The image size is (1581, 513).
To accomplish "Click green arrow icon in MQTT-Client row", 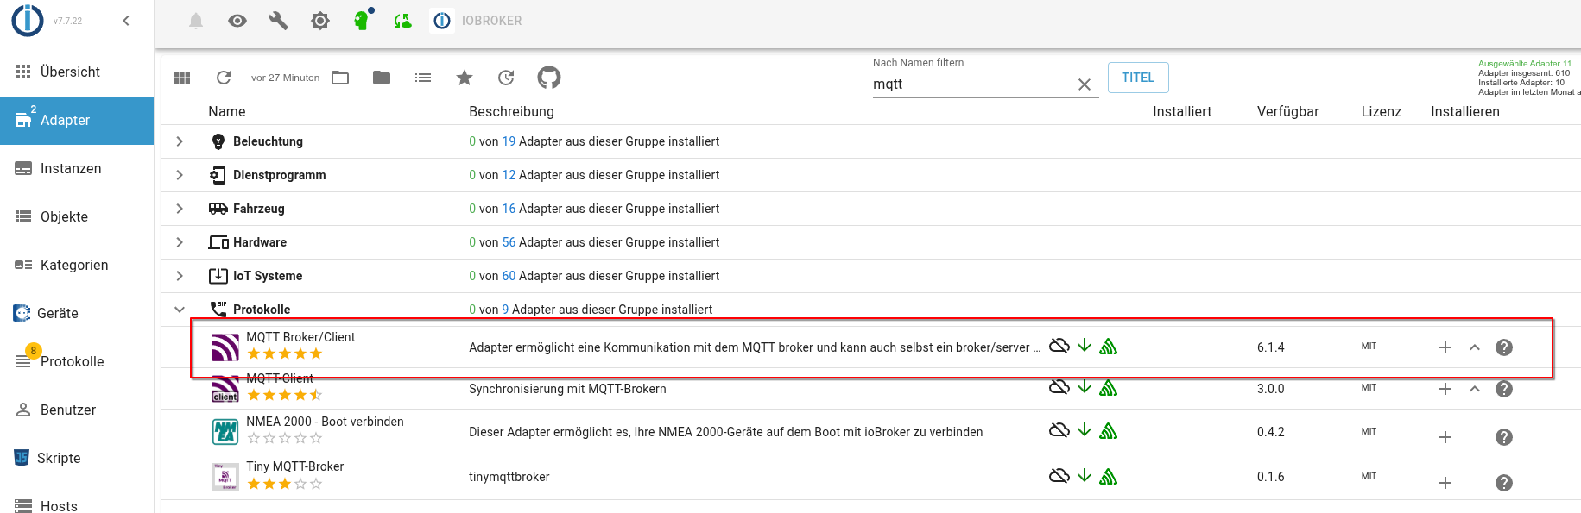I will coord(1085,387).
